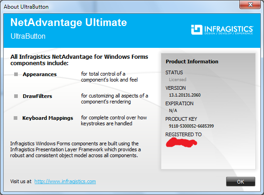Viewport: 264px width, 195px height.
Task: Click product key 9118-5300052-6685399
Action: 191,126
